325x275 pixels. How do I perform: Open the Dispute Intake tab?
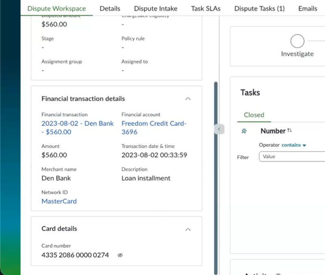tap(156, 9)
